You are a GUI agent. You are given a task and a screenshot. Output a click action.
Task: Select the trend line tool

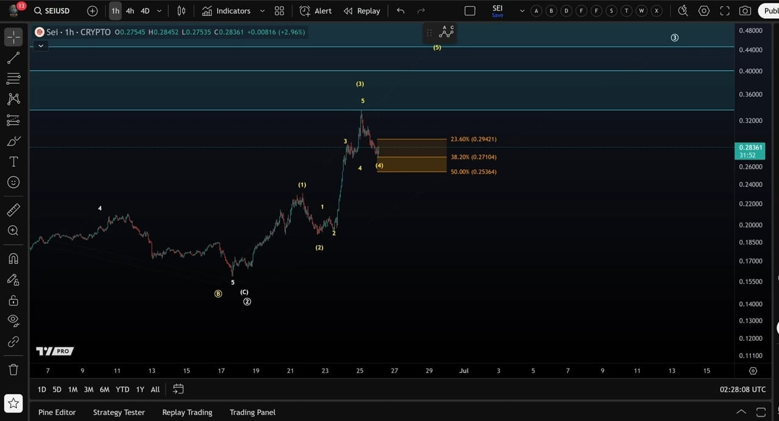click(13, 58)
